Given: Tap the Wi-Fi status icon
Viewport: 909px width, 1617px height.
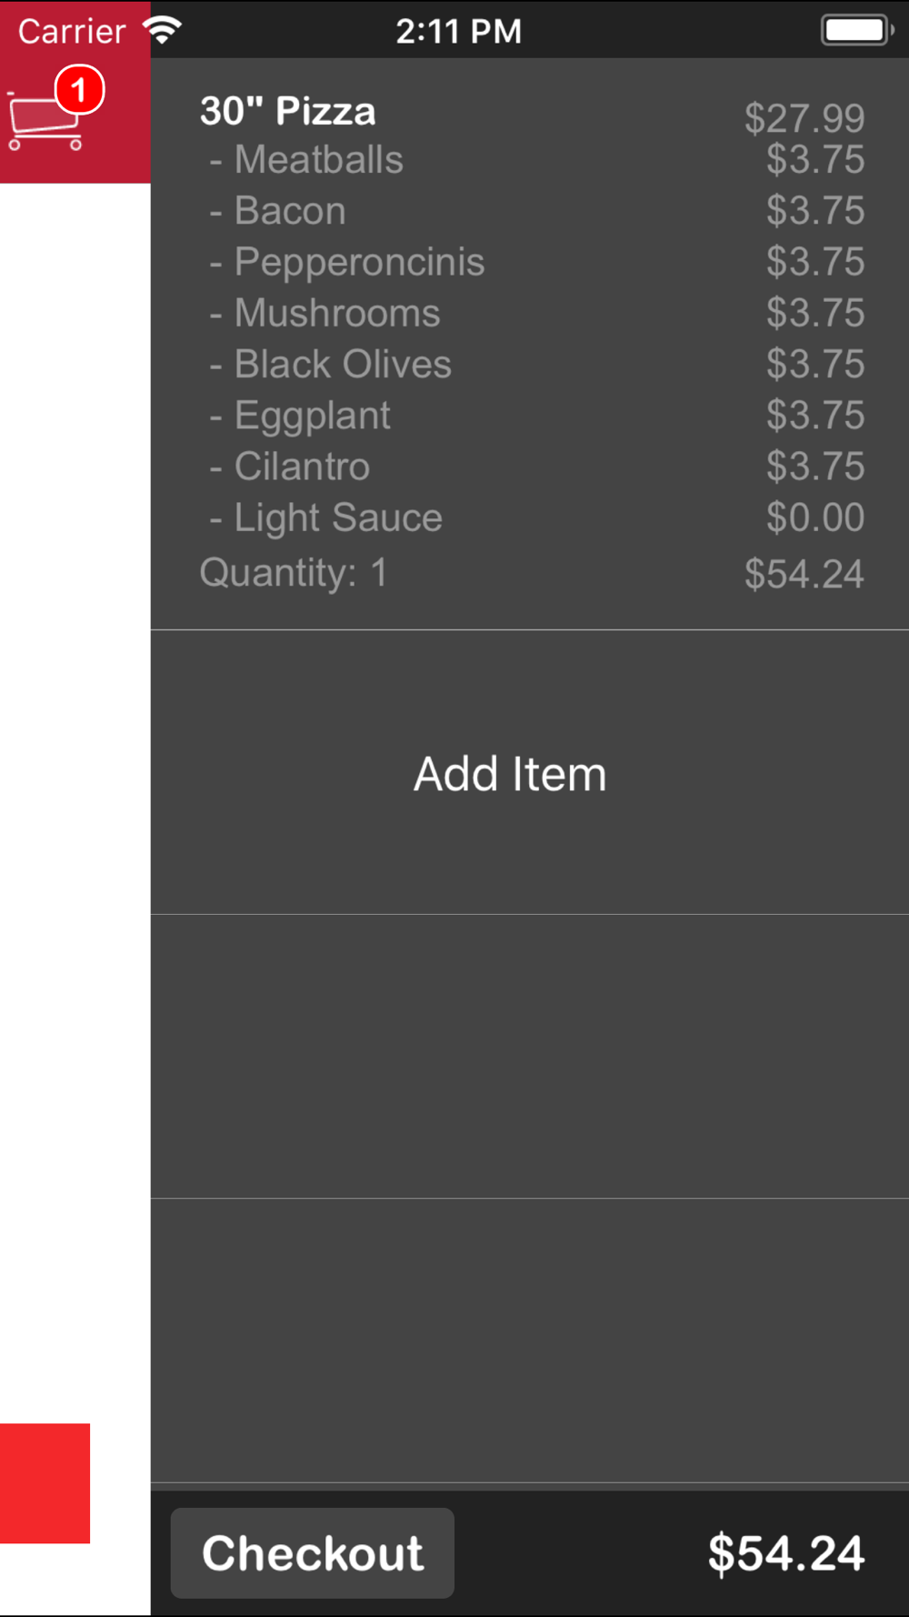Looking at the screenshot, I should pyautogui.click(x=163, y=30).
